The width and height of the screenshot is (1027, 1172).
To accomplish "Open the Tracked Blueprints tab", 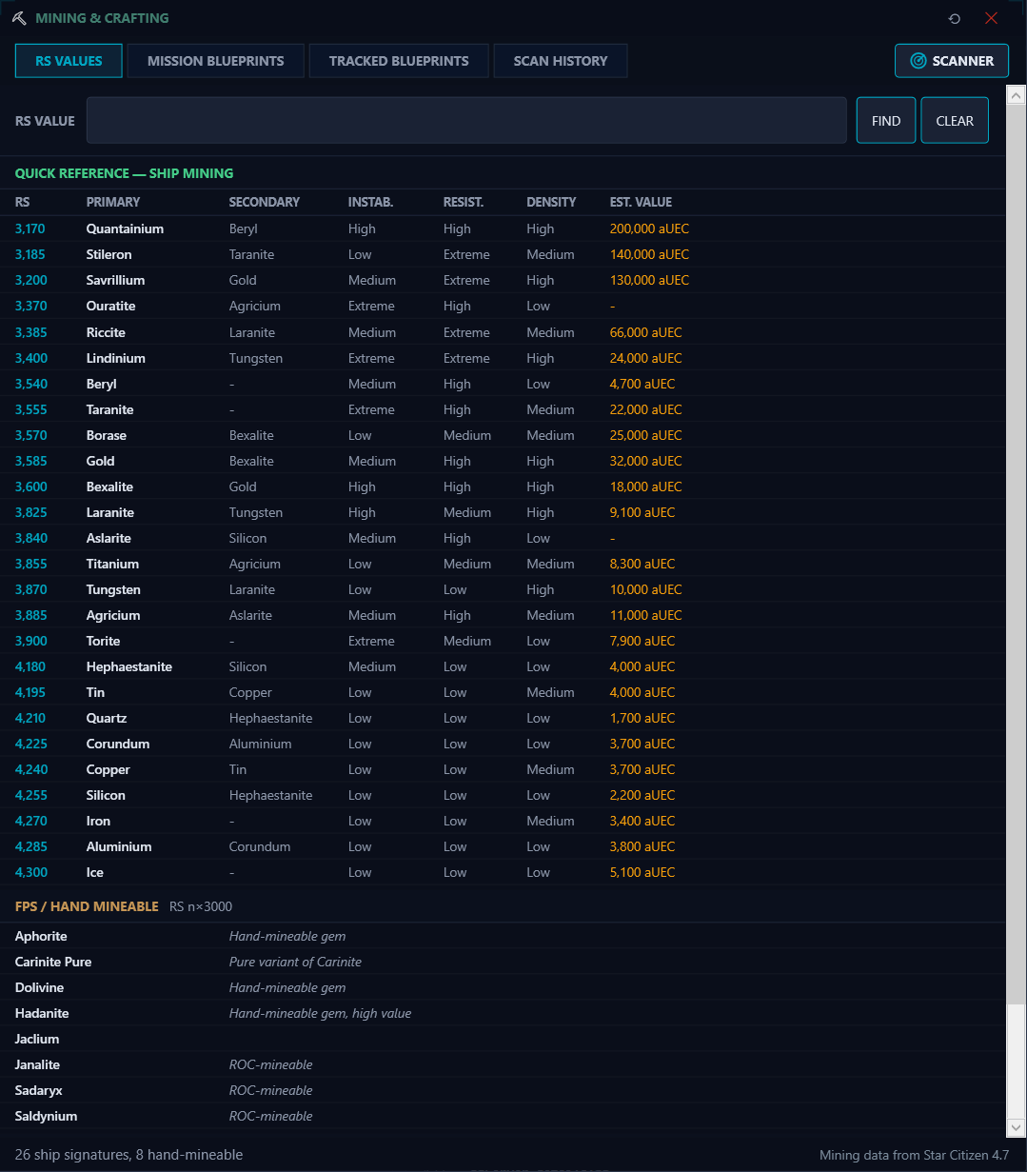I will point(399,61).
